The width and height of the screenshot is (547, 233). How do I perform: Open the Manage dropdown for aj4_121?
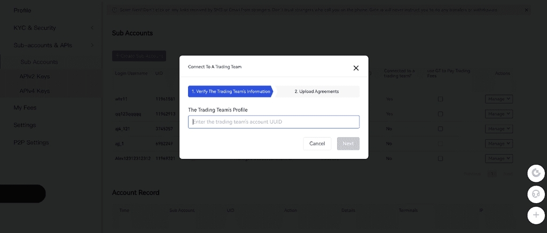coord(499,129)
